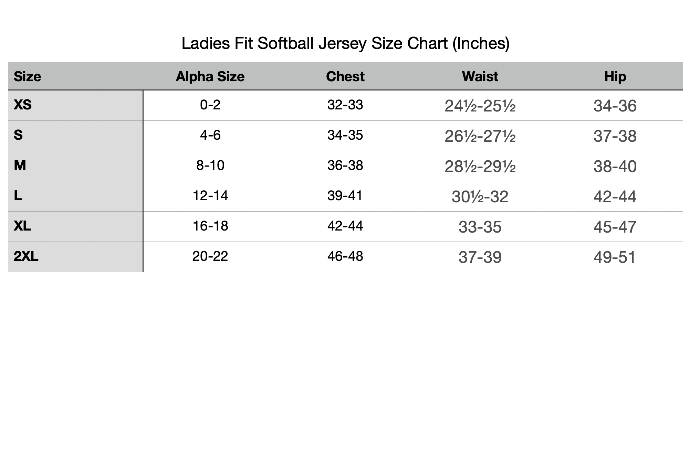Image resolution: width=690 pixels, height=459 pixels.
Task: Select the 2XL size row label
Action: pyautogui.click(x=26, y=256)
